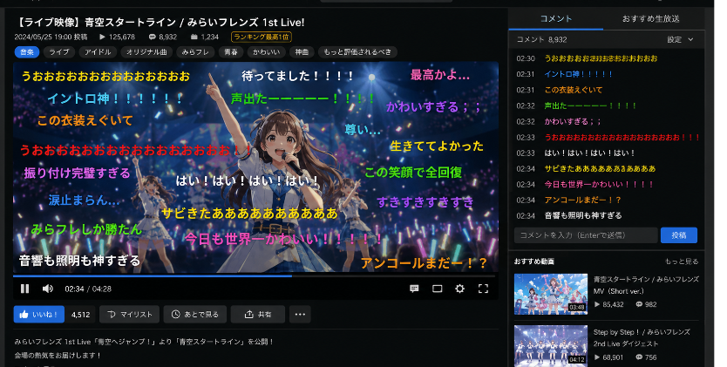The image size is (727, 367).
Task: Open 青空スタートライン MV (Short ver.) title
Action: click(646, 285)
